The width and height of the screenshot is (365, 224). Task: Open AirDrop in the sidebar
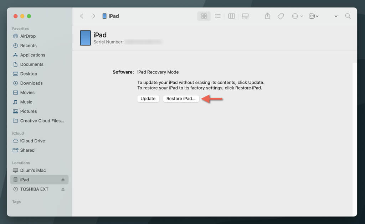[28, 36]
